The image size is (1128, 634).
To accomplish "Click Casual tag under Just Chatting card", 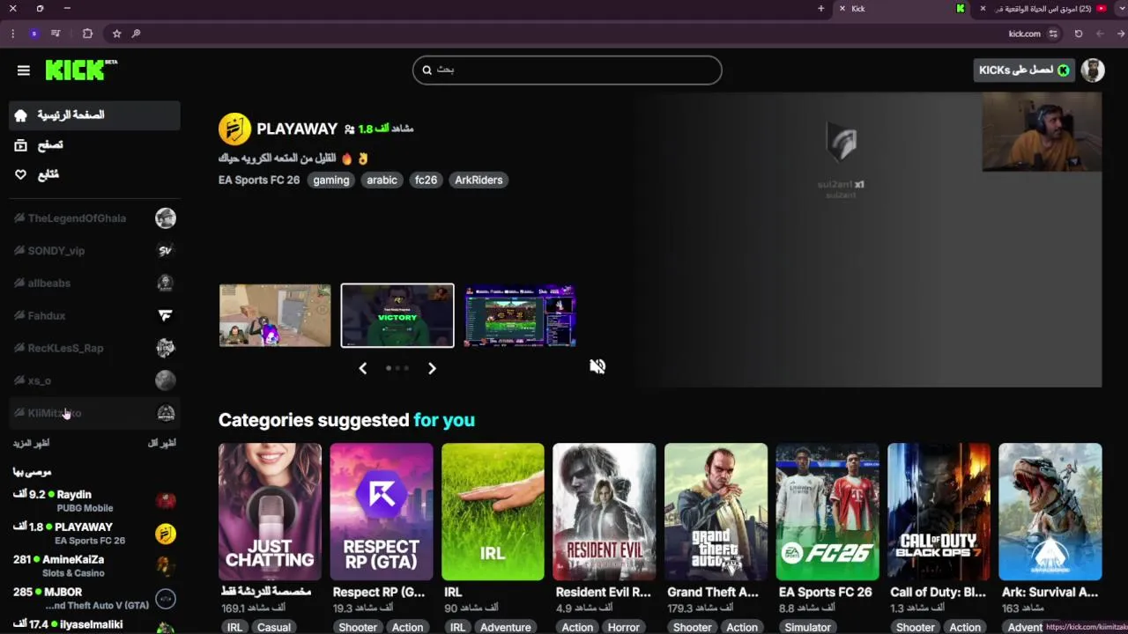I will (x=273, y=627).
